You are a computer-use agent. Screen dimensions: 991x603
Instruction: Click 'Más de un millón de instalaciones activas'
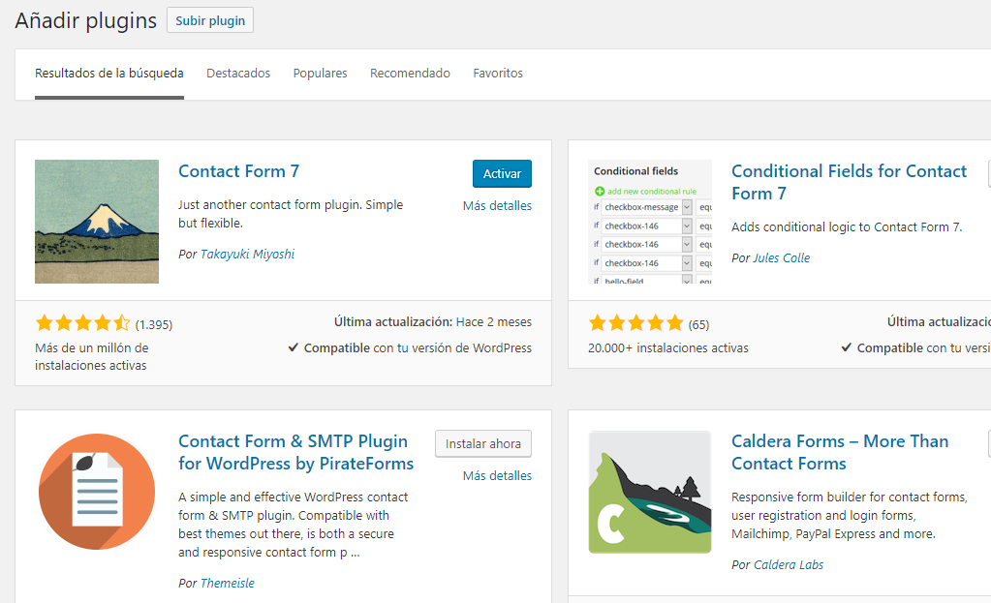click(x=92, y=357)
